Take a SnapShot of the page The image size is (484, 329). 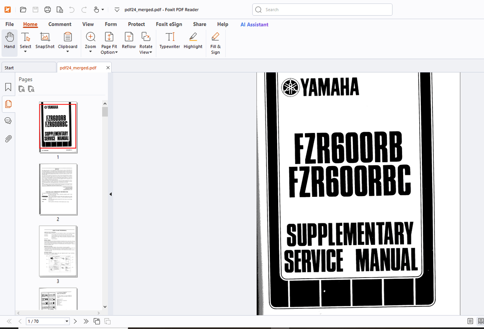click(x=44, y=41)
